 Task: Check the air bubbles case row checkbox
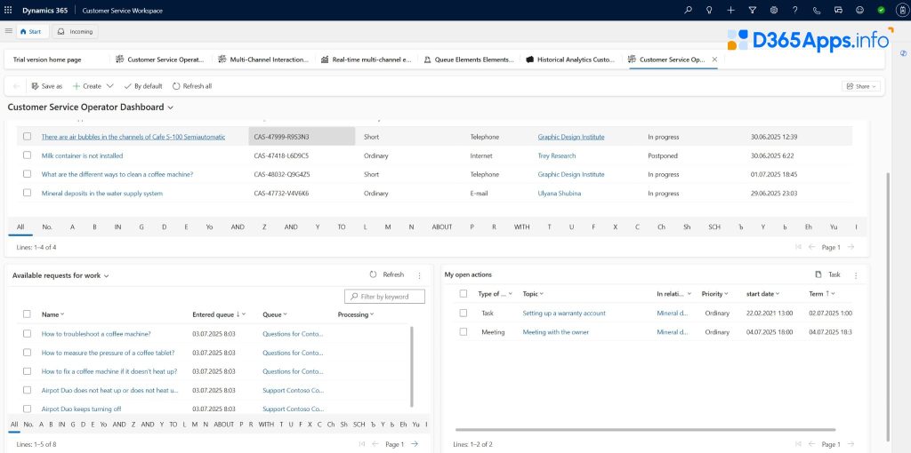point(28,137)
